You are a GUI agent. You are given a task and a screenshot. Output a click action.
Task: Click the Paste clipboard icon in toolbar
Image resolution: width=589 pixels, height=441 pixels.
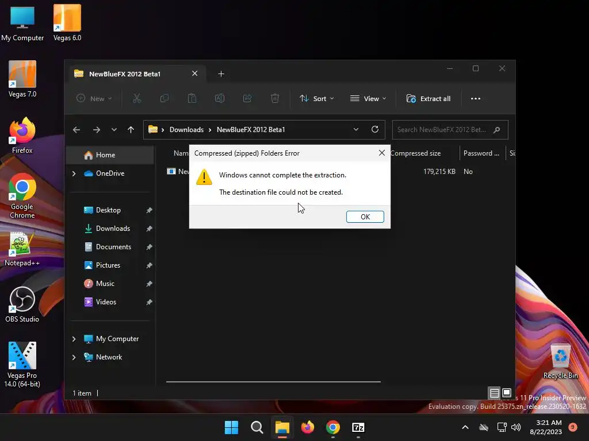tap(192, 99)
